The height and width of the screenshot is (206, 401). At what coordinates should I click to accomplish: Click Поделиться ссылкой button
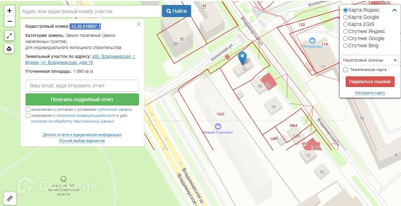(370, 82)
